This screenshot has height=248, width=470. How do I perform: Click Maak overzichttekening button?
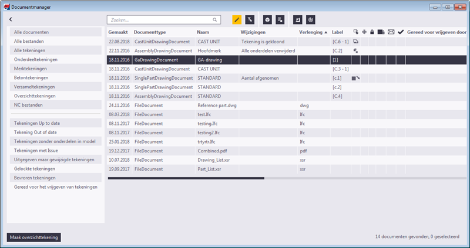(34, 237)
